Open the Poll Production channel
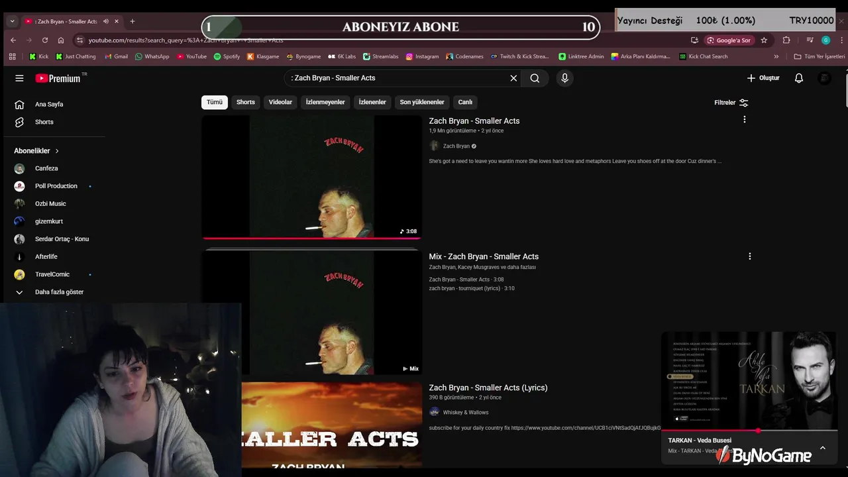Screen dimensions: 848x477 coord(54,186)
